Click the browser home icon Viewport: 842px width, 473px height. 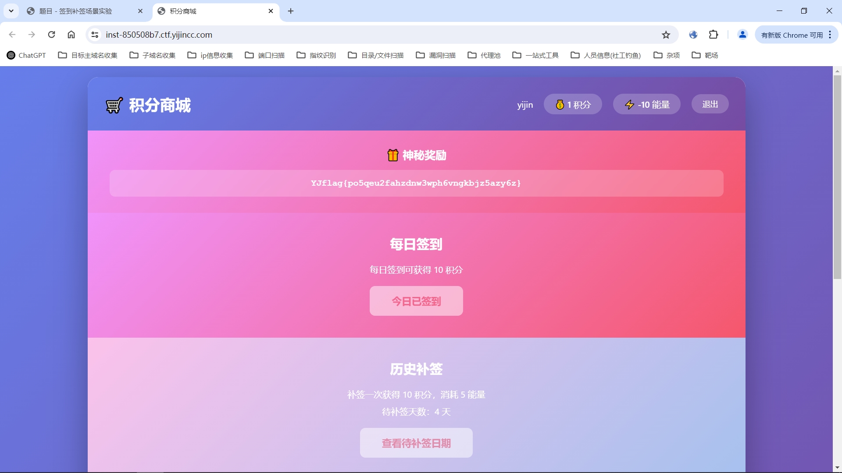(71, 35)
